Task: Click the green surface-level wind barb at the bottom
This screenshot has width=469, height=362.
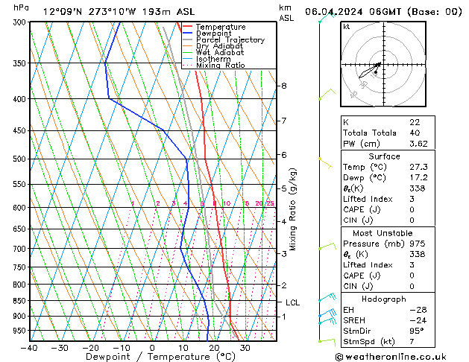Action: [327, 341]
